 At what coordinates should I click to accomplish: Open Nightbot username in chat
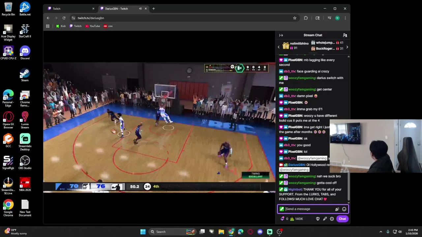tap(295, 190)
